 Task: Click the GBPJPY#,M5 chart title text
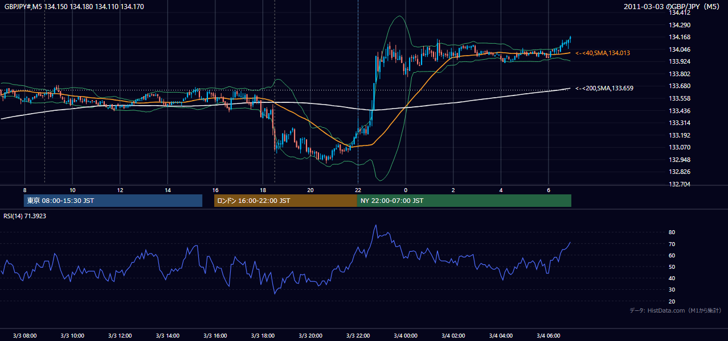(74, 7)
